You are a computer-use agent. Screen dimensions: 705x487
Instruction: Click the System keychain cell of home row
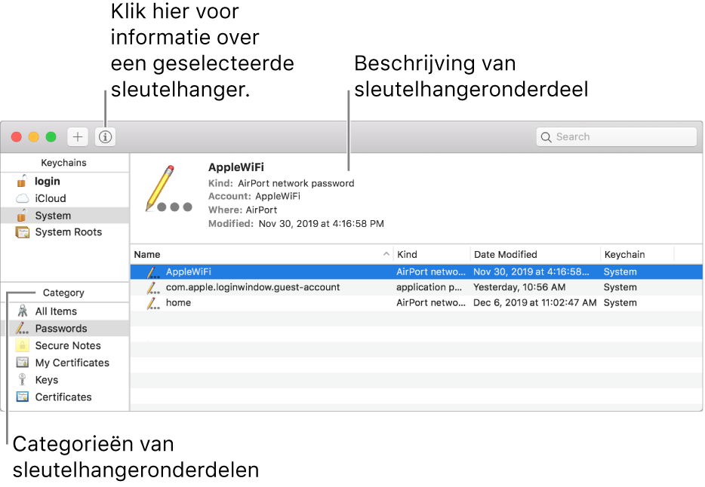(620, 302)
